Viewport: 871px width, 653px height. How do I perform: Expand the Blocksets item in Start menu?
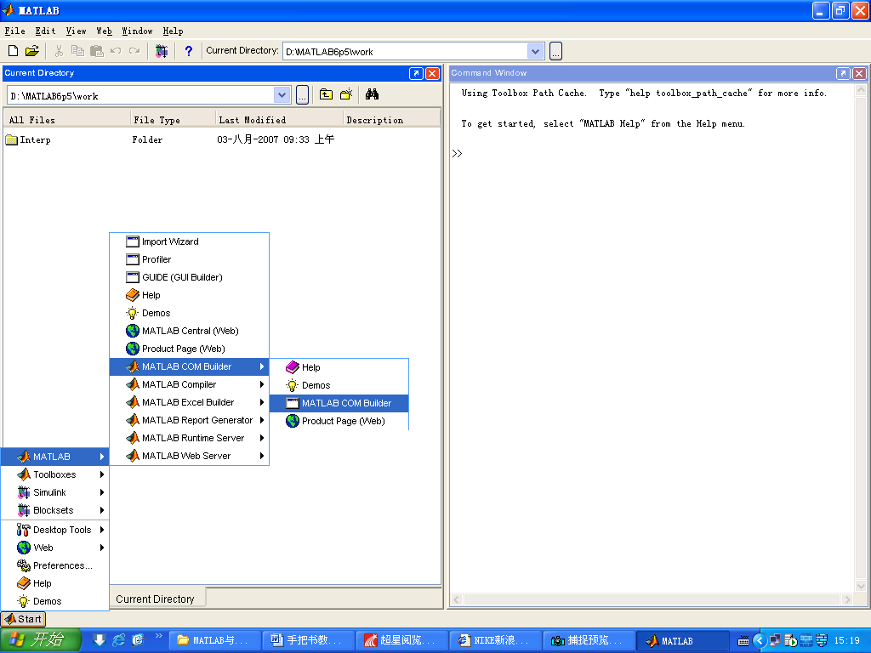pos(55,510)
